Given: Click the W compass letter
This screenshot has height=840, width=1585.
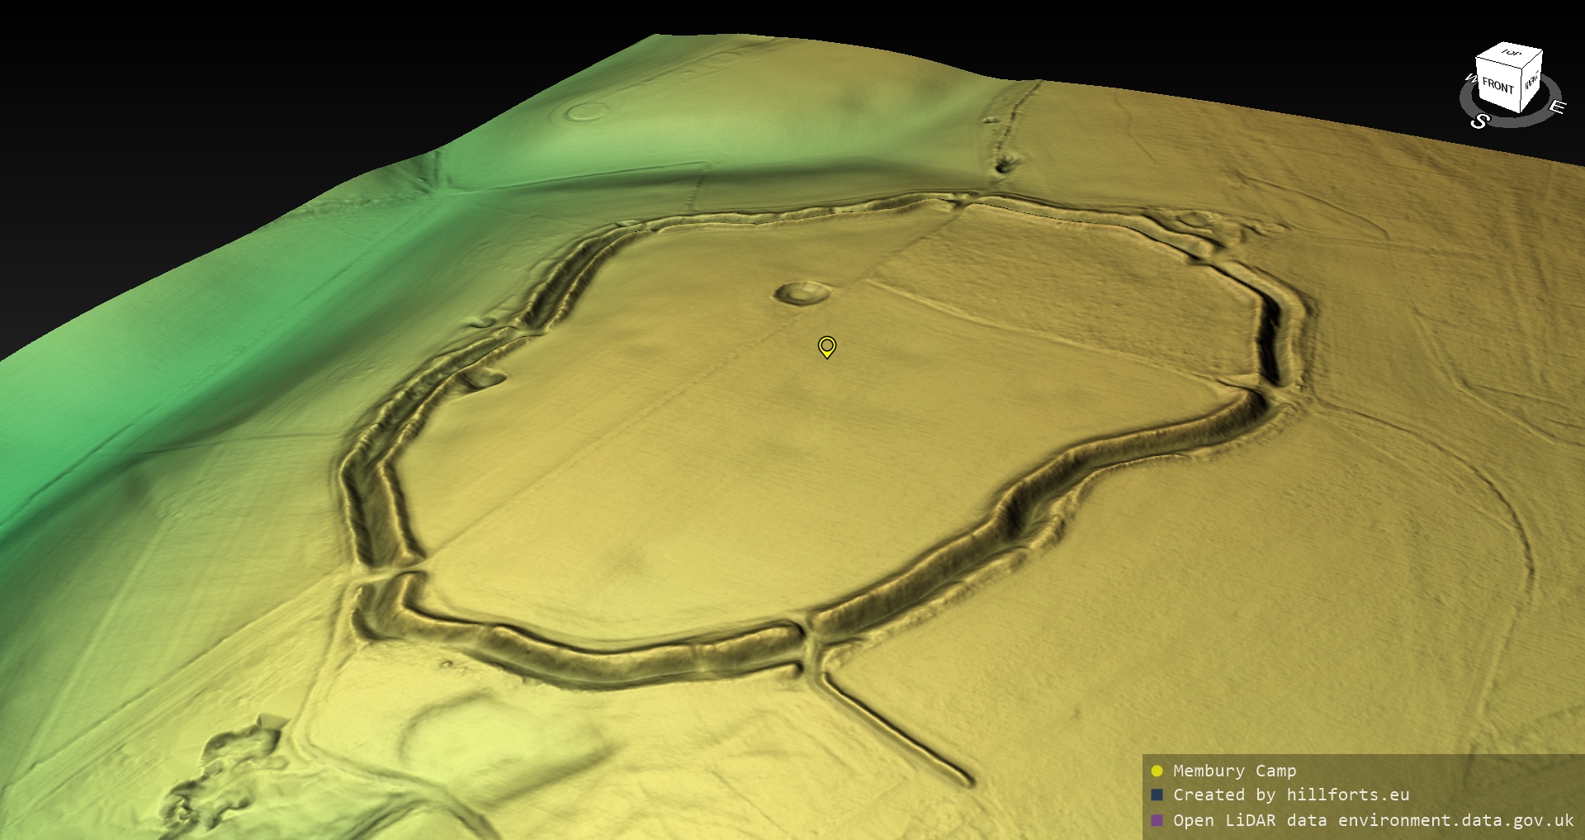Looking at the screenshot, I should click(x=1469, y=79).
